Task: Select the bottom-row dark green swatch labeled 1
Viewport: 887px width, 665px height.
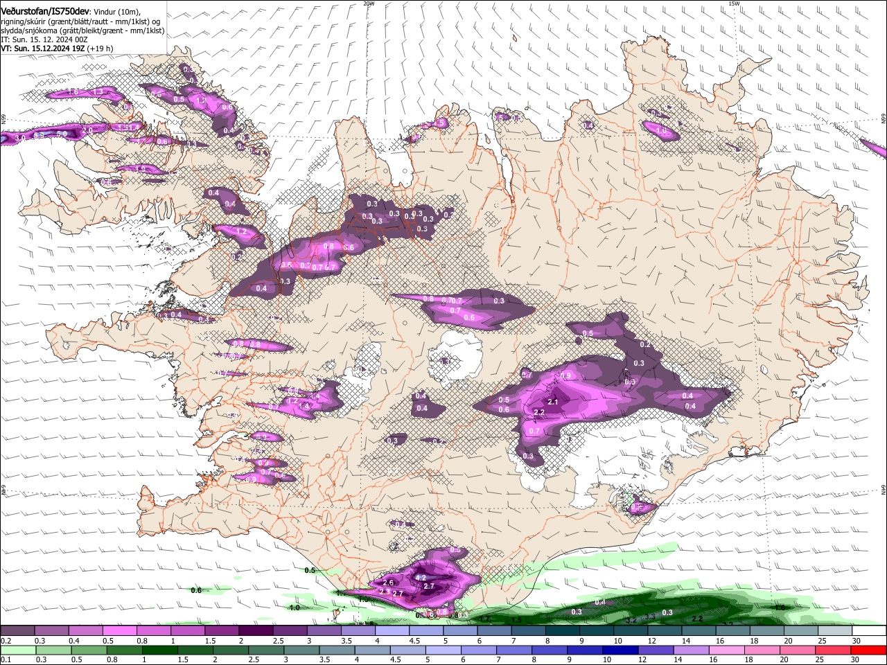Action: pos(159,650)
